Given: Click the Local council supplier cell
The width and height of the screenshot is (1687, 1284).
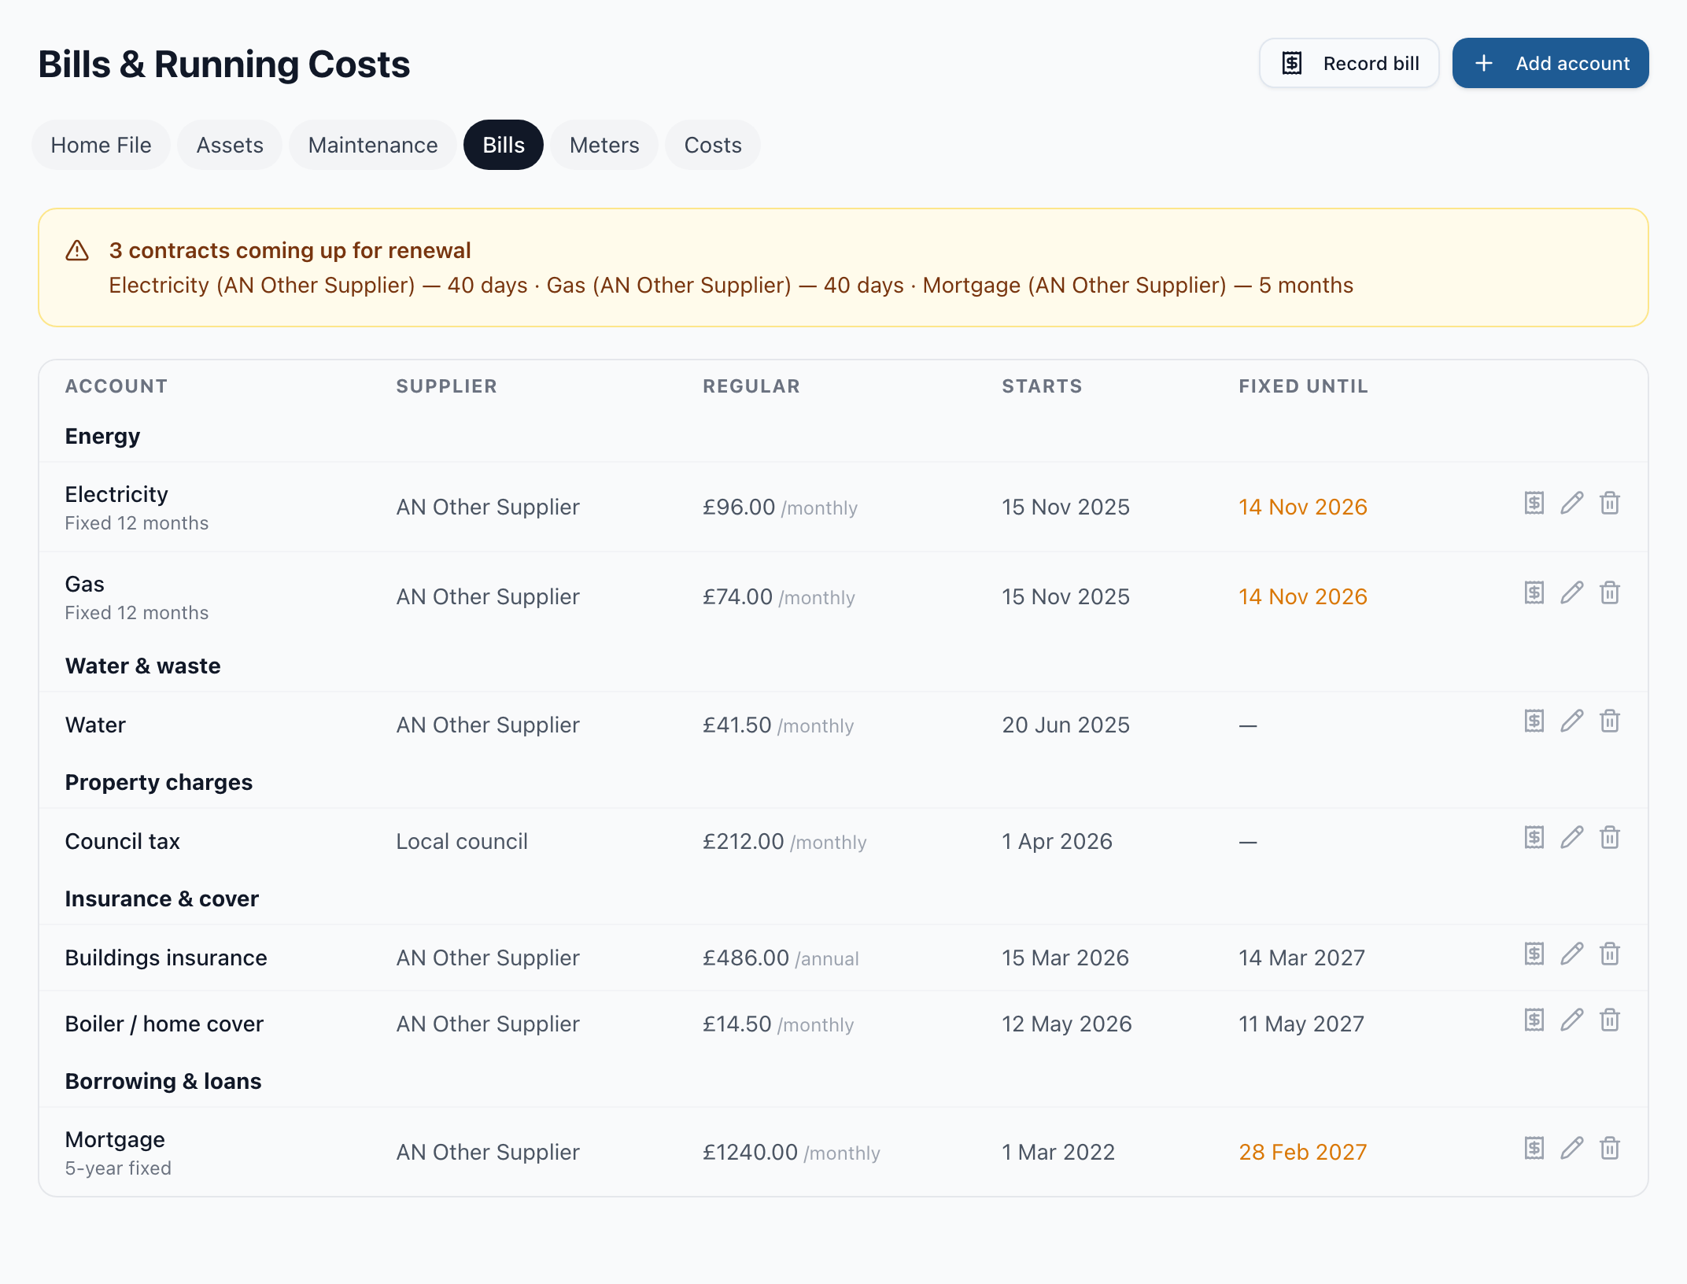Looking at the screenshot, I should click(462, 841).
